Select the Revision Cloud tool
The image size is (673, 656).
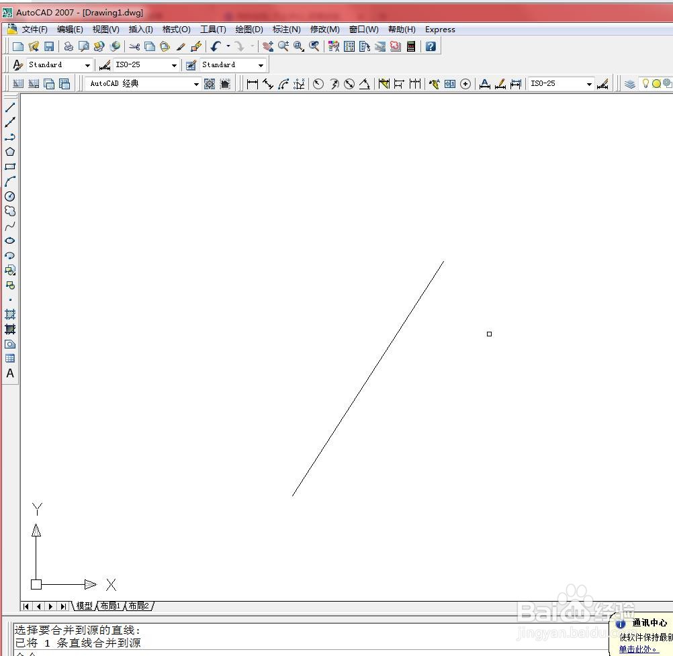coord(10,211)
